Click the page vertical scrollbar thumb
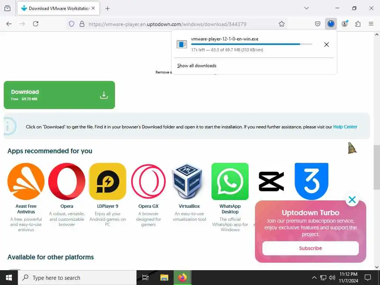The image size is (380, 285). click(377, 167)
